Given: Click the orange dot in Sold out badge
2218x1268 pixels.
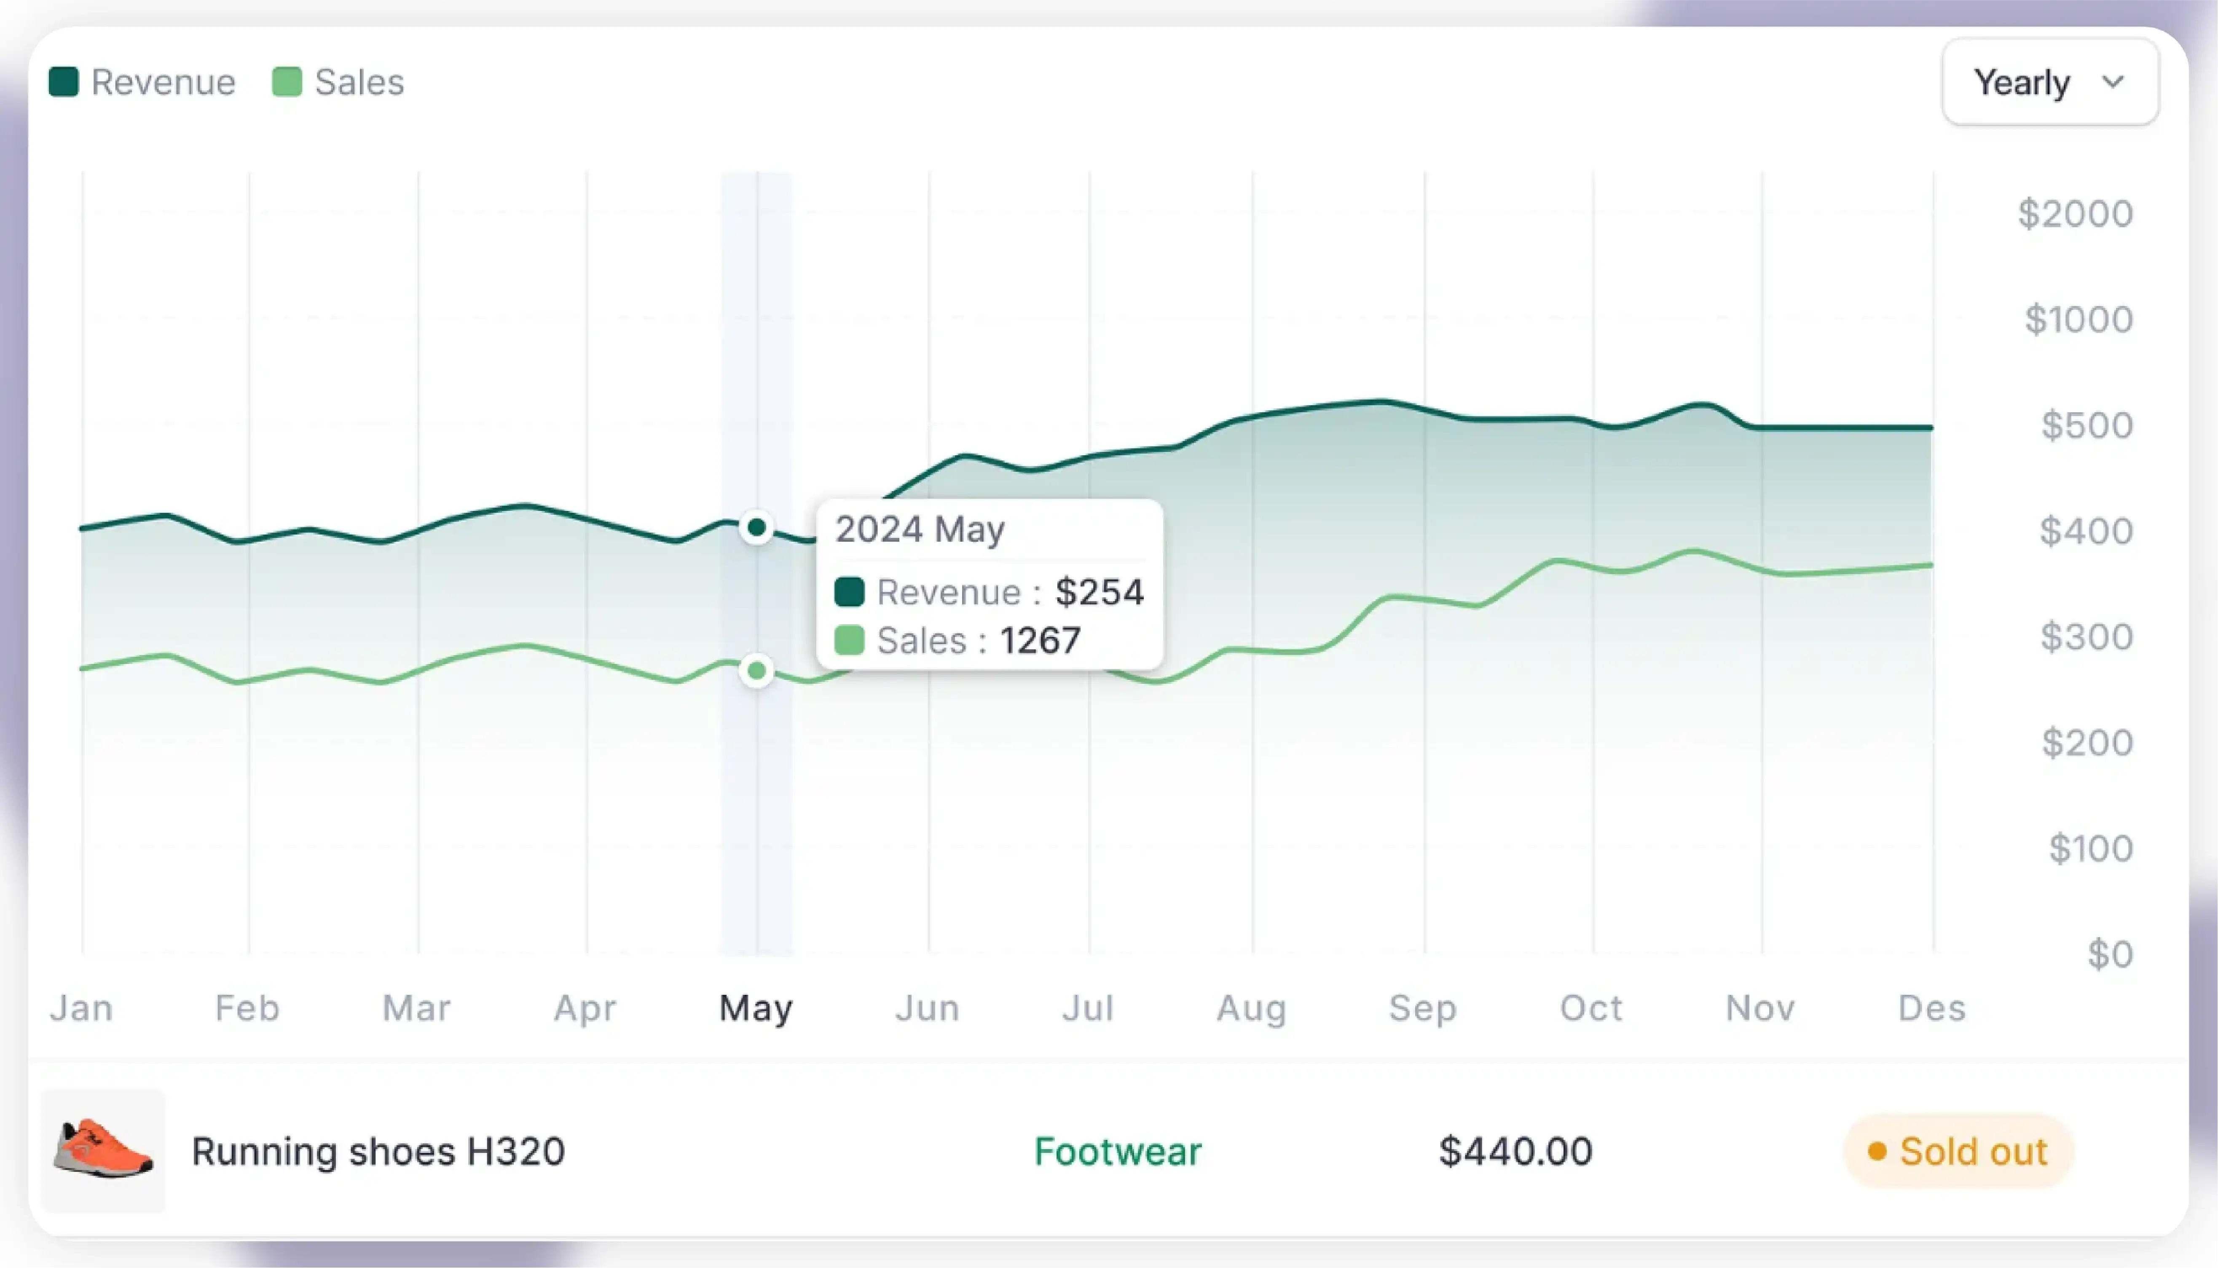Looking at the screenshot, I should pyautogui.click(x=1877, y=1151).
